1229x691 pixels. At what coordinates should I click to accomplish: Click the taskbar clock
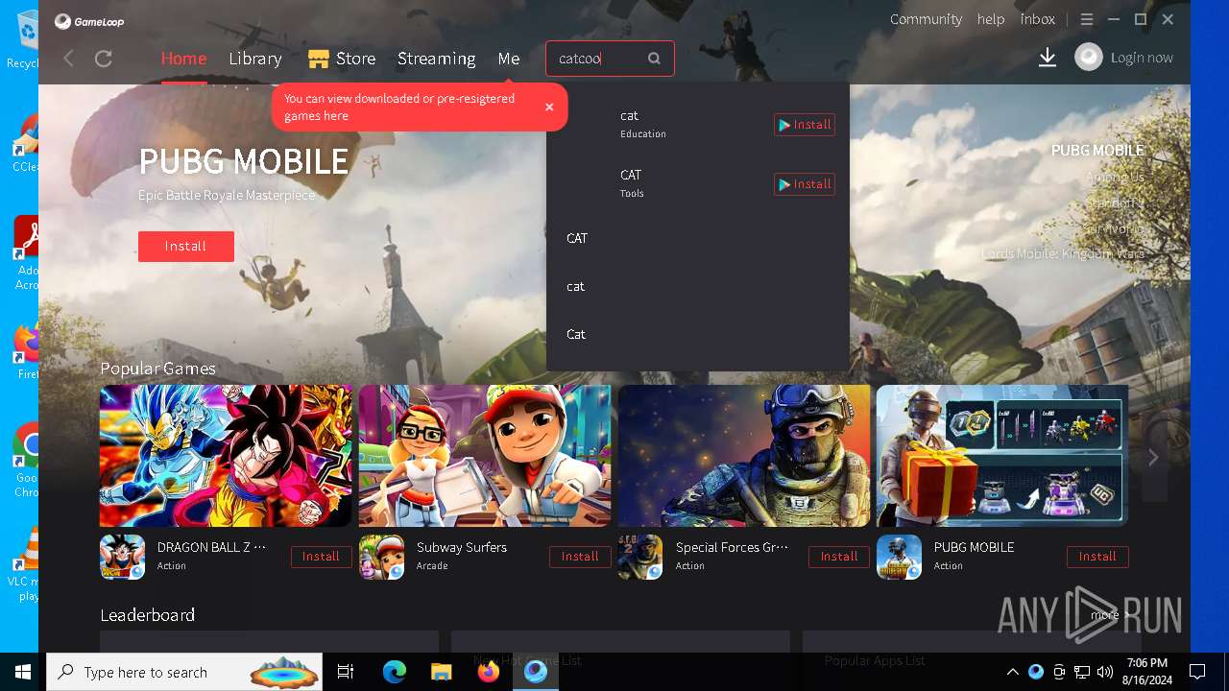point(1147,672)
